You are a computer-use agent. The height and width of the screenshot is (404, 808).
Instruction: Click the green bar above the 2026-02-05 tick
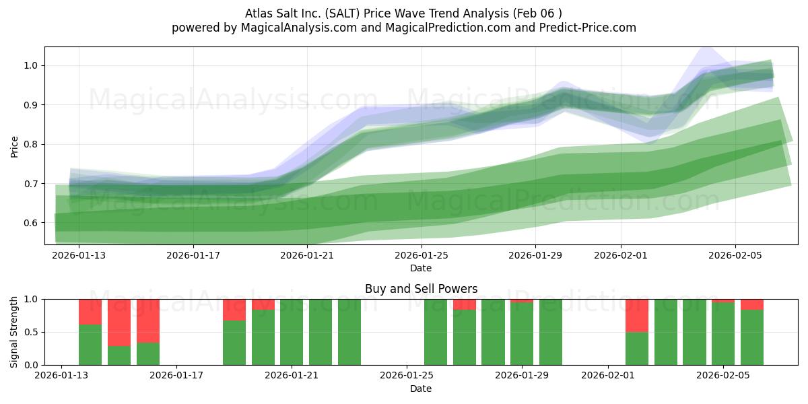tap(723, 333)
